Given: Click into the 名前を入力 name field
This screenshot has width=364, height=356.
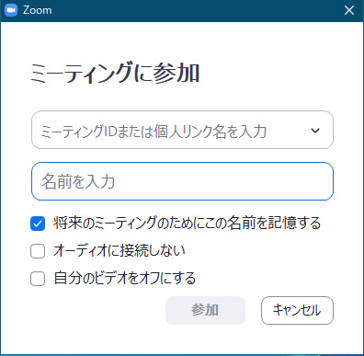Looking at the screenshot, I should tap(182, 181).
